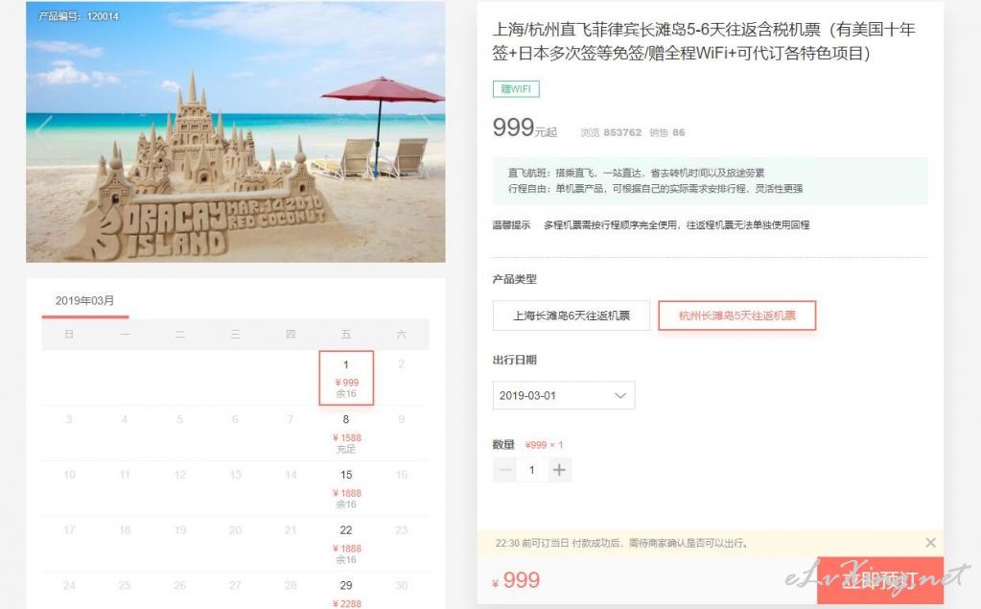The width and height of the screenshot is (981, 609).
Task: Click the previous image arrow on the photo
Action: tap(43, 131)
